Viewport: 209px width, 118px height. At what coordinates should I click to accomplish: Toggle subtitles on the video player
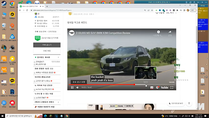pos(152,88)
